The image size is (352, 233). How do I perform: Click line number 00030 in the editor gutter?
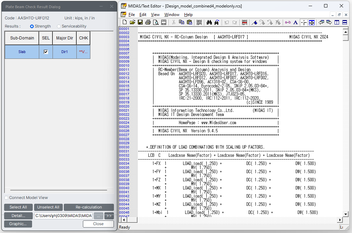(x=124, y=147)
